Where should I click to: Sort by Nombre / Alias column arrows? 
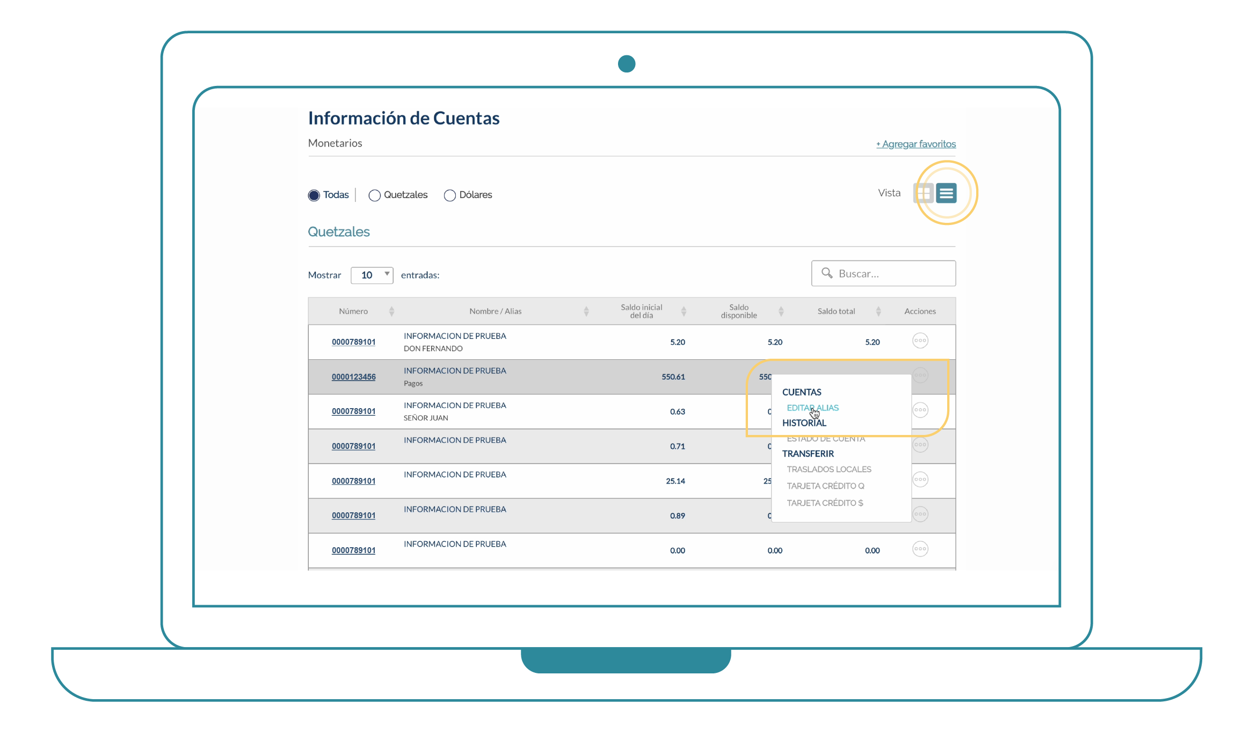pyautogui.click(x=586, y=311)
